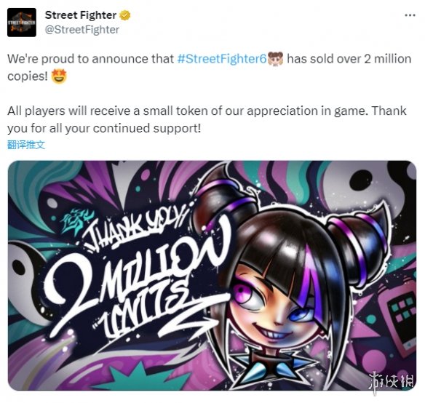
Task: Click the gold verified badge
Action: [x=125, y=15]
